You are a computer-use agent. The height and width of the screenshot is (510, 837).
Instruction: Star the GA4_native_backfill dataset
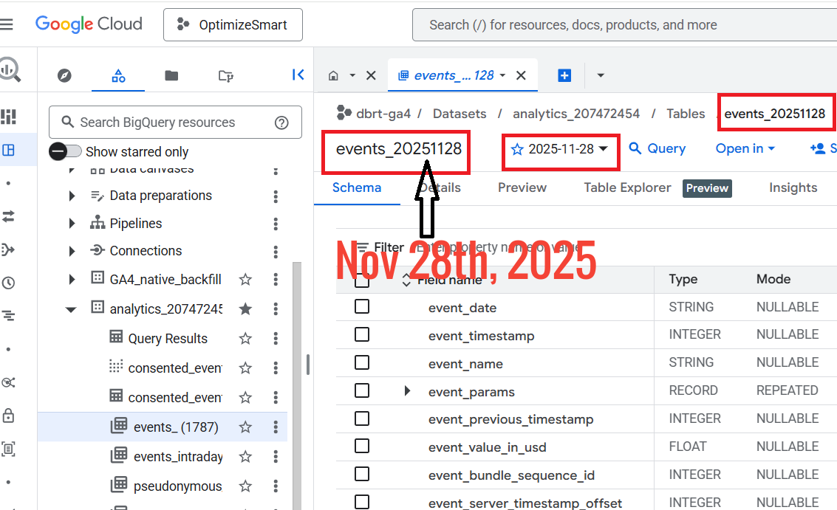245,279
